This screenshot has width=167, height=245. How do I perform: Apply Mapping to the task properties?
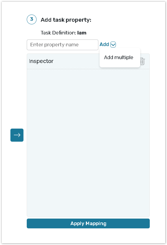coord(88,223)
